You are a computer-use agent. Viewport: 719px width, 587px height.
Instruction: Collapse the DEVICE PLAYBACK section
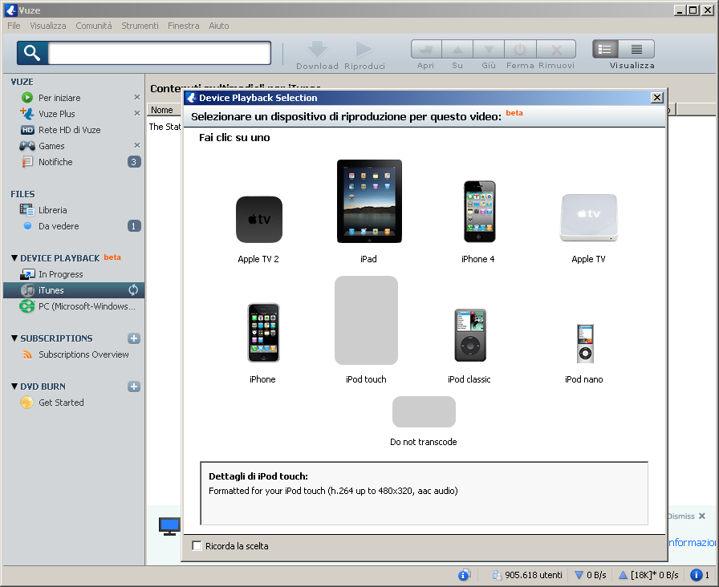pyautogui.click(x=14, y=258)
